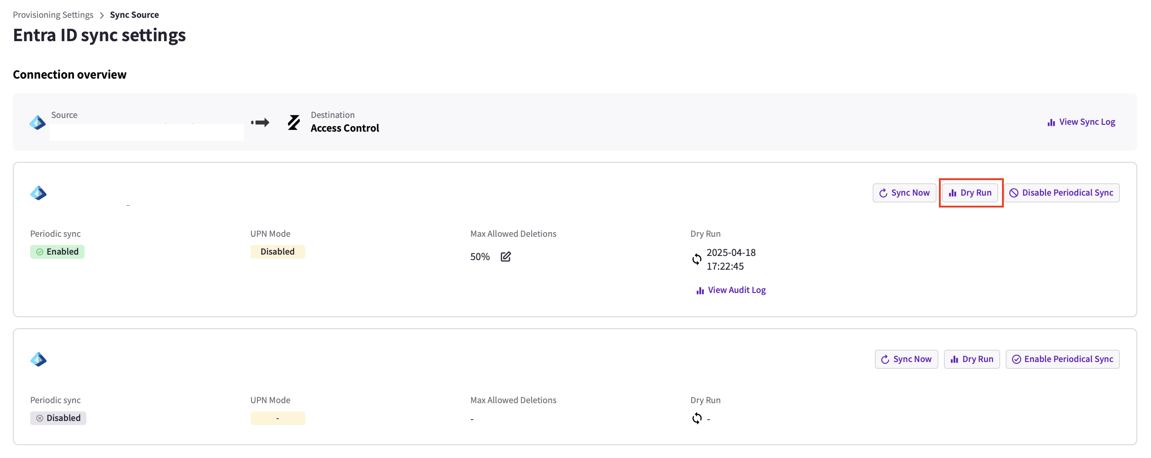1151x458 pixels.
Task: Click Entra ID sync settings heading
Action: 99,35
